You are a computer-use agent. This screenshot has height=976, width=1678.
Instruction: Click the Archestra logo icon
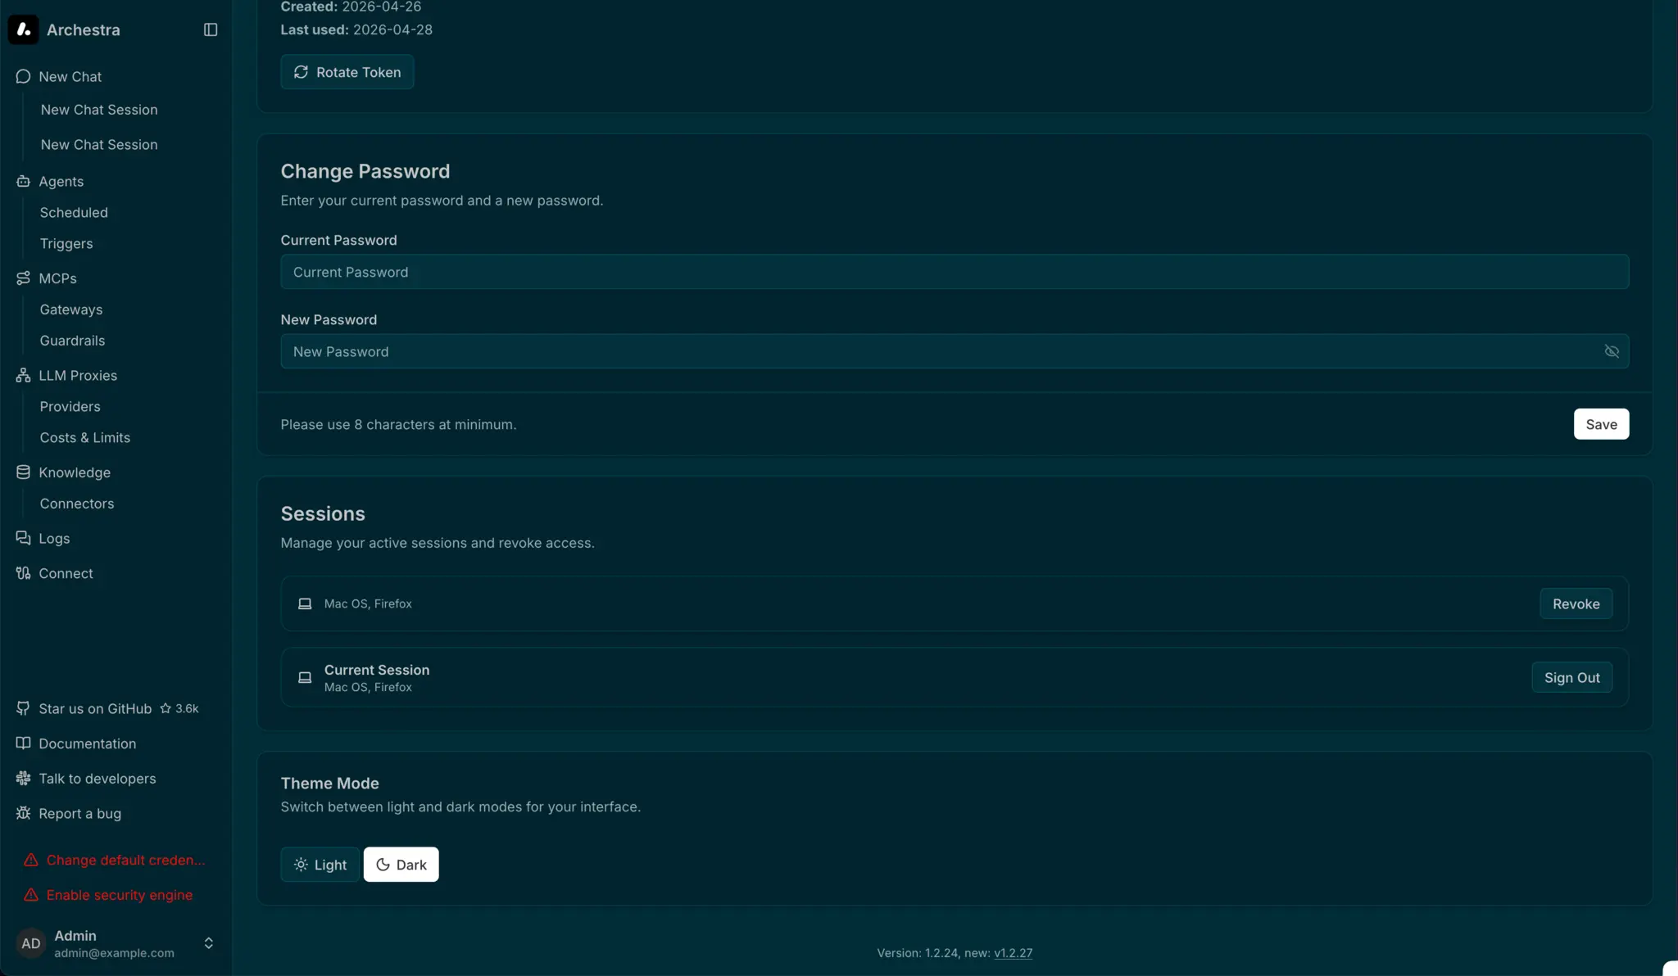point(23,29)
